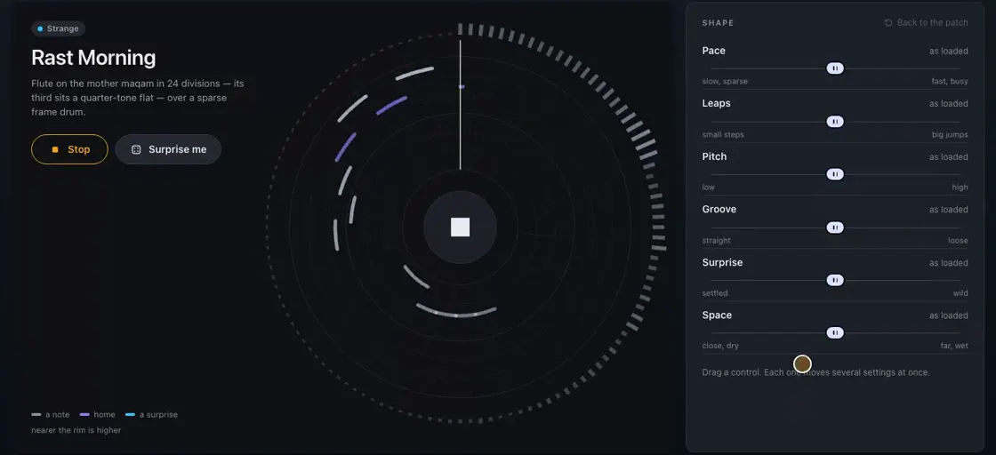Click the Space slider handle
Screen dimensions: 996x455
pyautogui.click(x=835, y=332)
